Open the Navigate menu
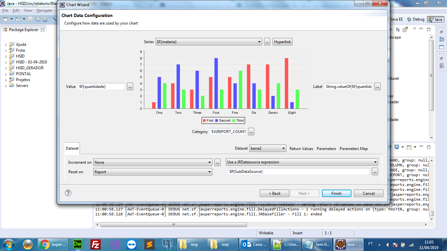Image resolution: width=447 pixels, height=251 pixels. pyautogui.click(x=44, y=10)
